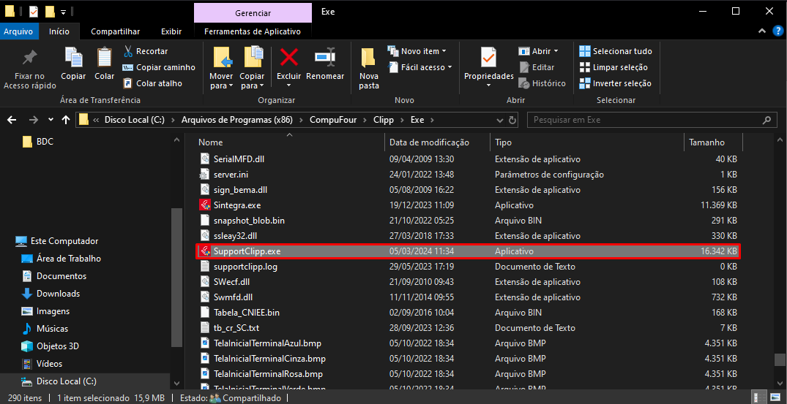Click the Renomear icon in ribbon
The height and width of the screenshot is (404, 787).
click(x=325, y=58)
